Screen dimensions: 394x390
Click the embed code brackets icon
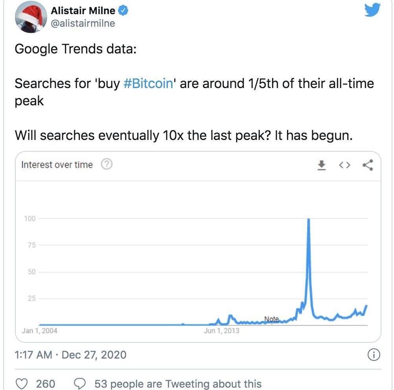click(344, 165)
